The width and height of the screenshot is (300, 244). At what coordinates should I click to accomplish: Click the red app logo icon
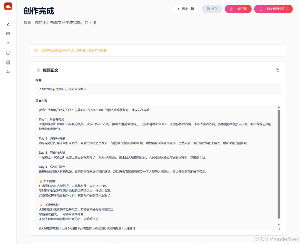tap(8, 6)
